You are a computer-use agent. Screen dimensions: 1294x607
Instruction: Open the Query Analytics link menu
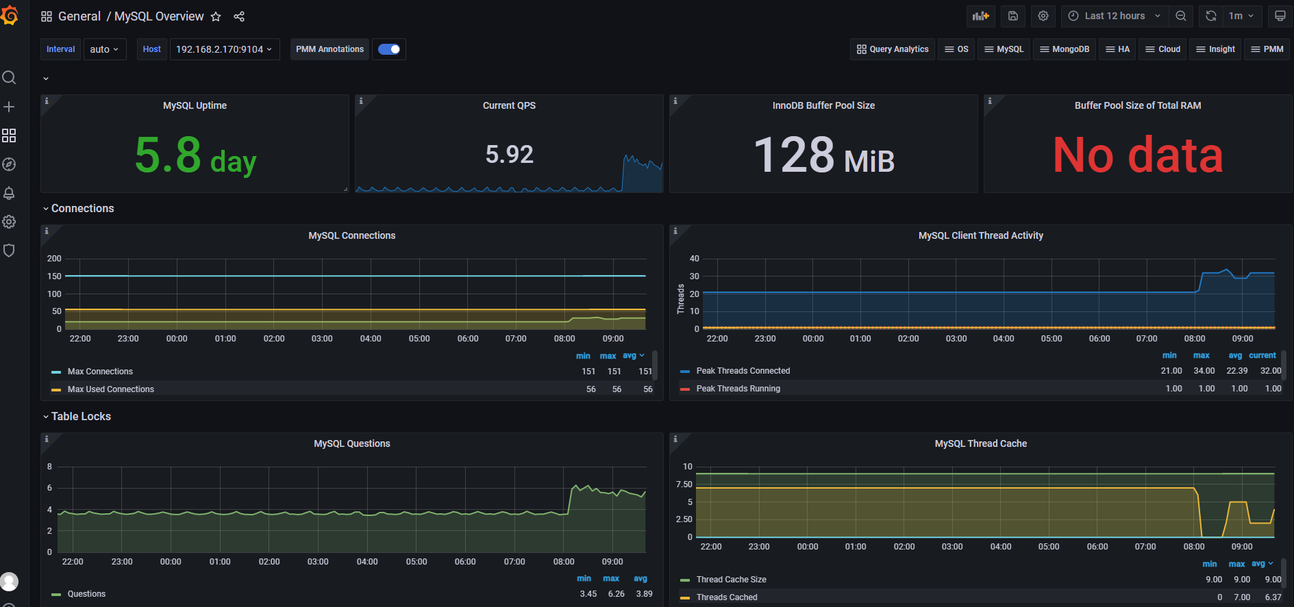893,49
